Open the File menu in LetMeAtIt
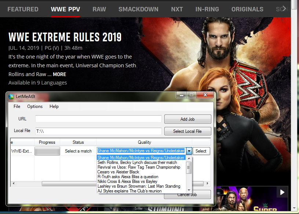Image resolution: width=299 pixels, height=214 pixels. [17, 106]
